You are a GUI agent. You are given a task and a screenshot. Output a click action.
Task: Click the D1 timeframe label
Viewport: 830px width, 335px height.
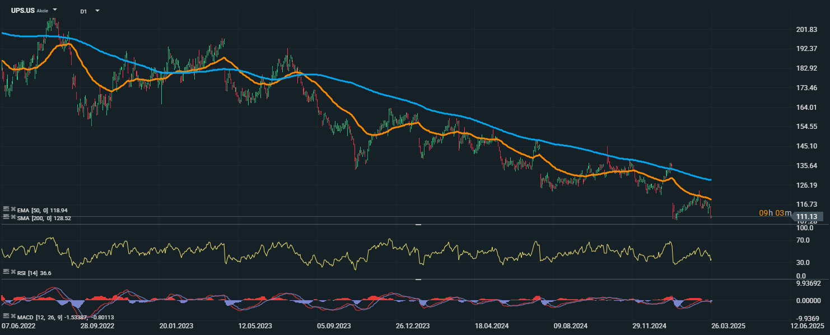pyautogui.click(x=83, y=11)
